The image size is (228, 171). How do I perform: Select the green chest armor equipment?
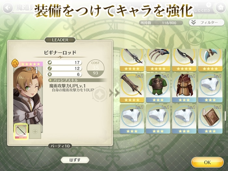158,88
